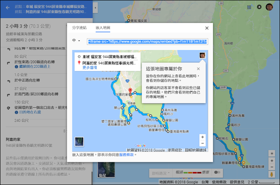Viewport: 280px width, 185px height.
Task: Click satellite thumbnail in embed preview
Action: click(79, 141)
